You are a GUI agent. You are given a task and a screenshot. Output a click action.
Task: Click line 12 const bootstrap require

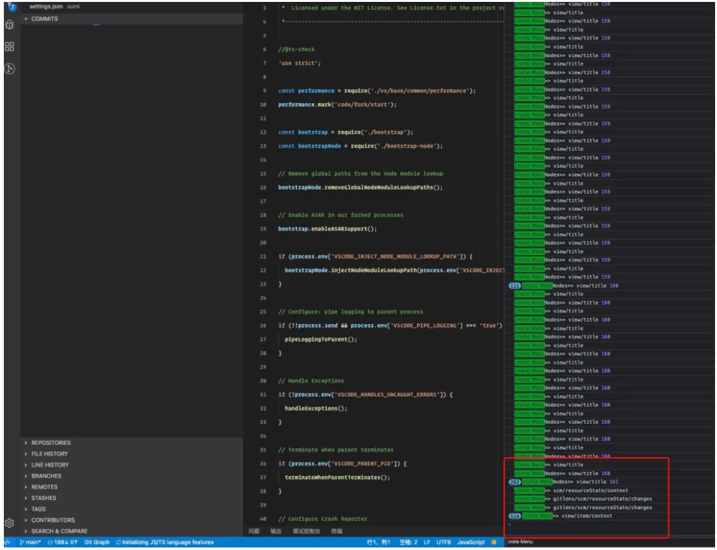[x=345, y=132]
